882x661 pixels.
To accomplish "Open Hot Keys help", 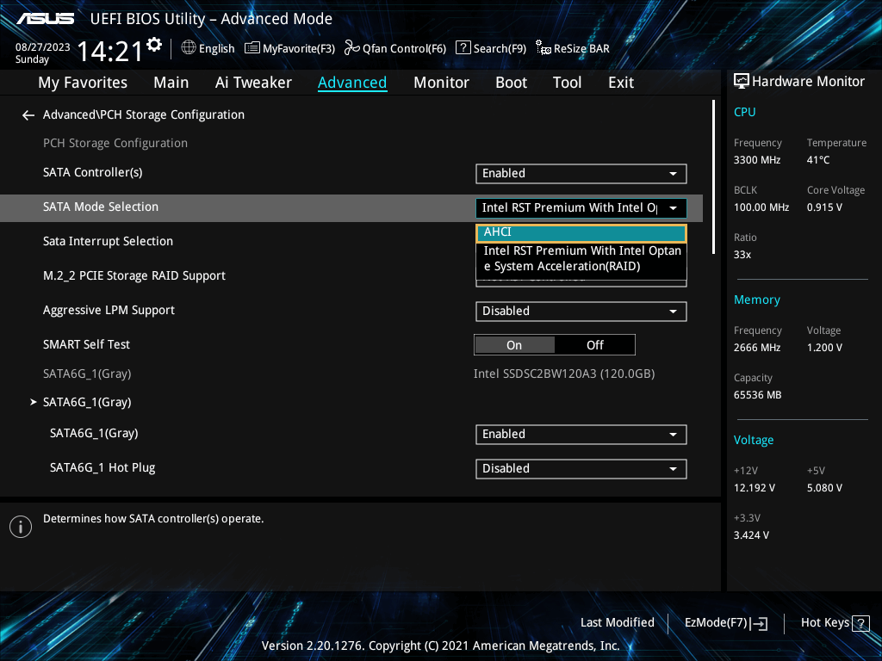I will [835, 623].
